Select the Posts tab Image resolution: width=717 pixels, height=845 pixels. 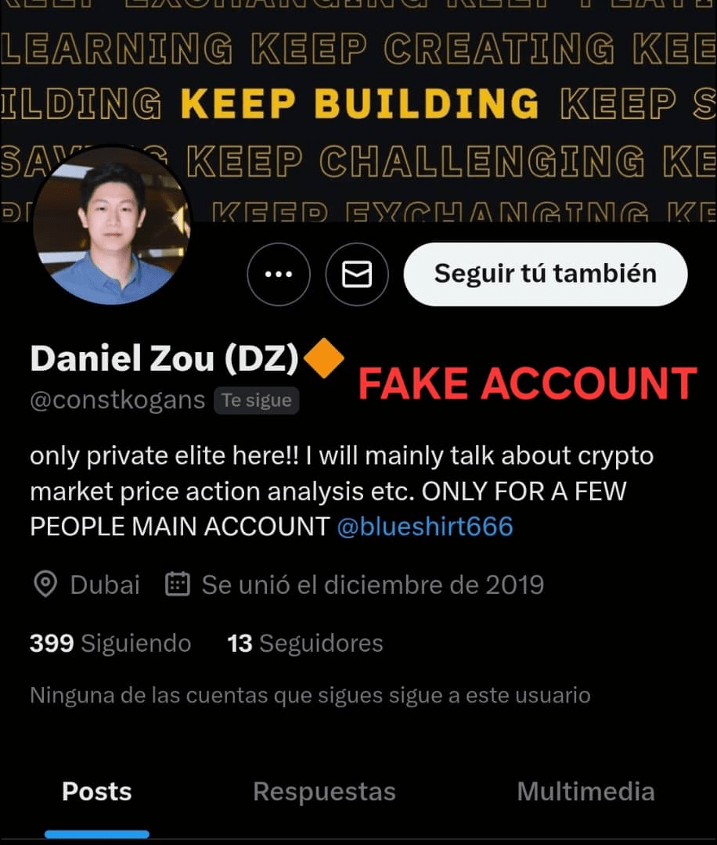(97, 792)
